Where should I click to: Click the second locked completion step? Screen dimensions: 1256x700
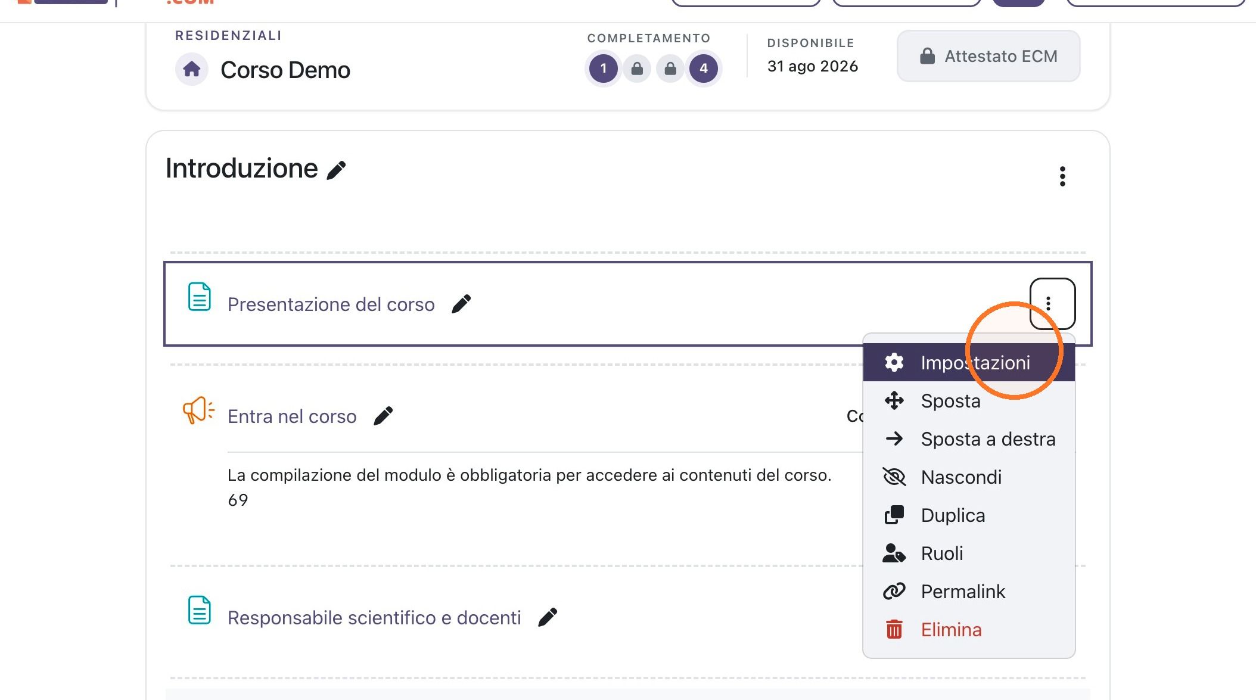point(670,69)
